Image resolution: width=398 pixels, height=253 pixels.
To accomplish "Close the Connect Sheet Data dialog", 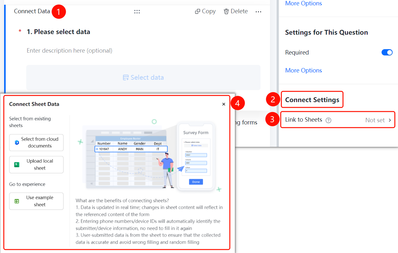I will pos(224,104).
